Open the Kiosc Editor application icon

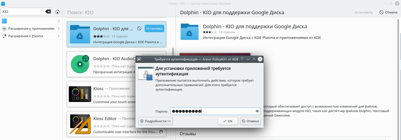[x=80, y=124]
